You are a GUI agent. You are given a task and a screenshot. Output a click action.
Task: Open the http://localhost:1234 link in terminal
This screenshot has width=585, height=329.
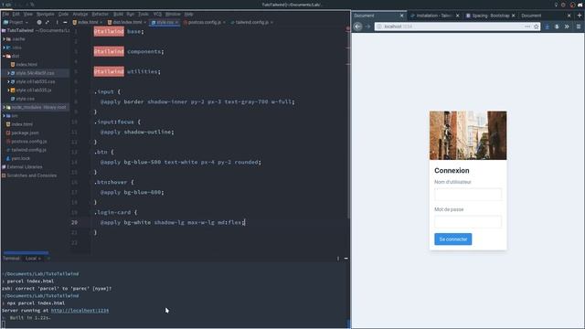[80, 311]
